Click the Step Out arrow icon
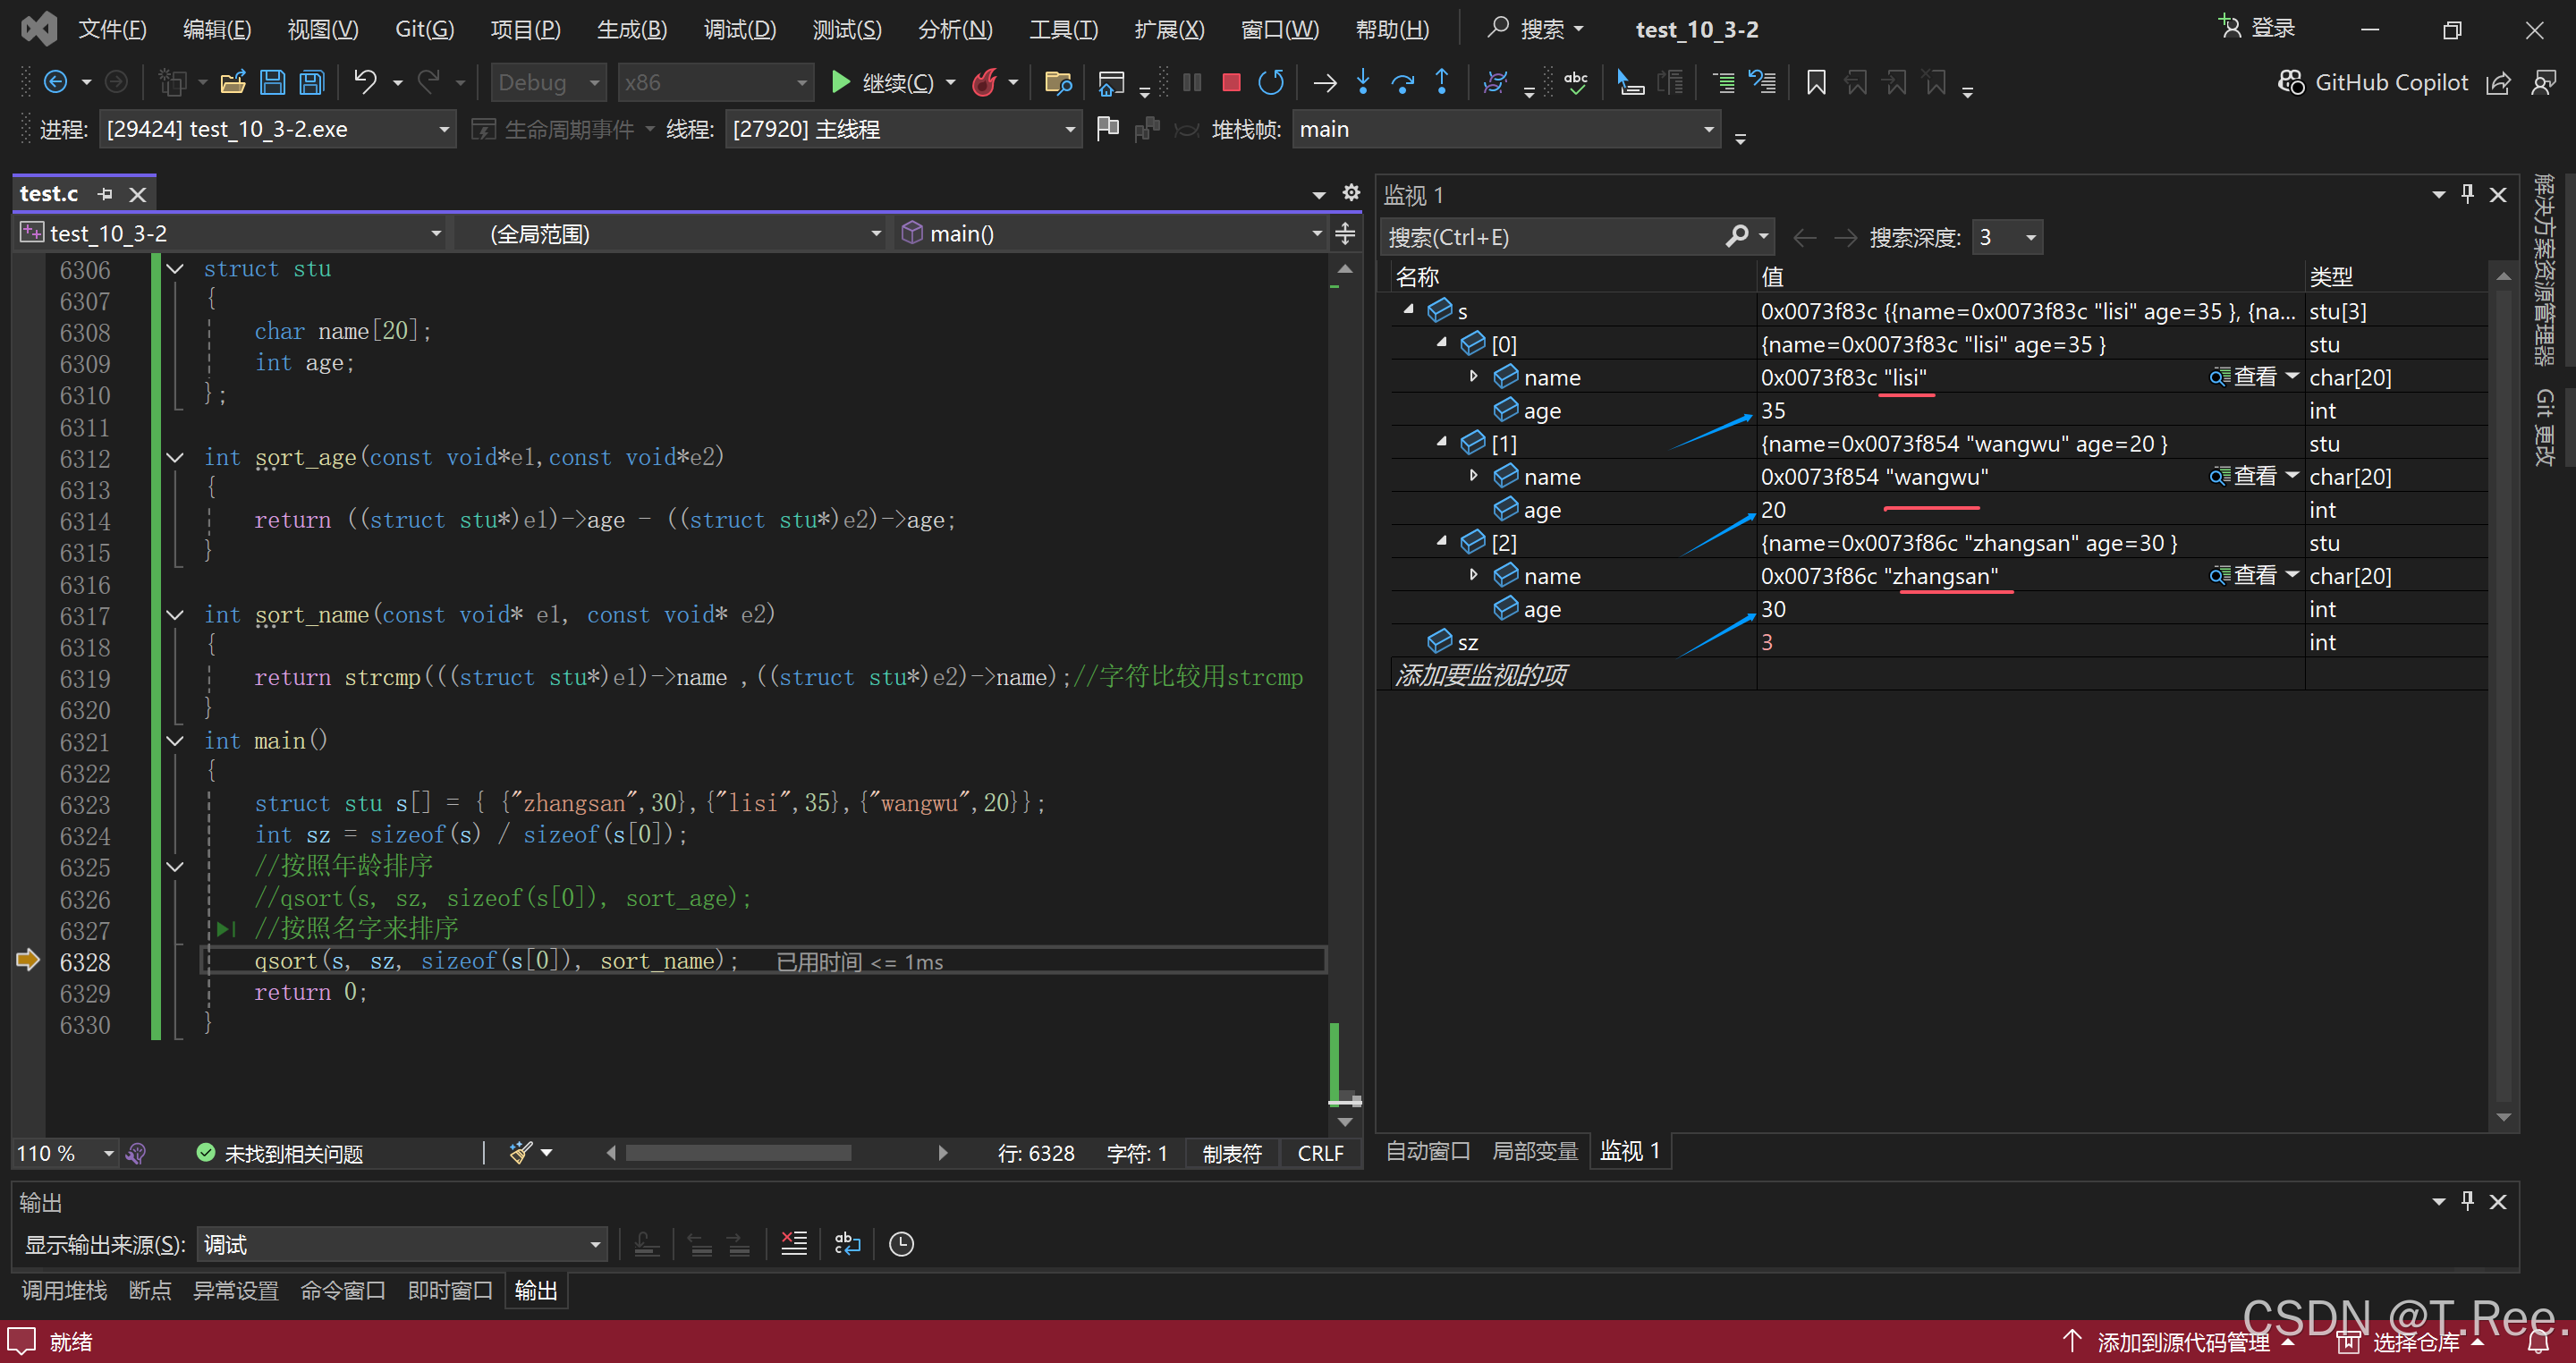The height and width of the screenshot is (1363, 2576). tap(1441, 83)
